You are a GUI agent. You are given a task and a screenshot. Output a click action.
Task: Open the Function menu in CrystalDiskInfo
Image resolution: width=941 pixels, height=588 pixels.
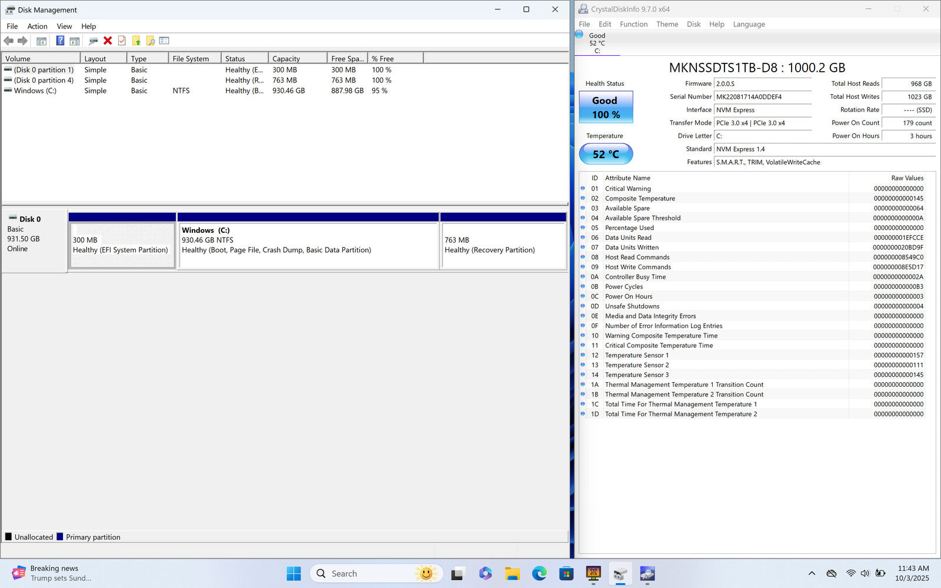[633, 24]
